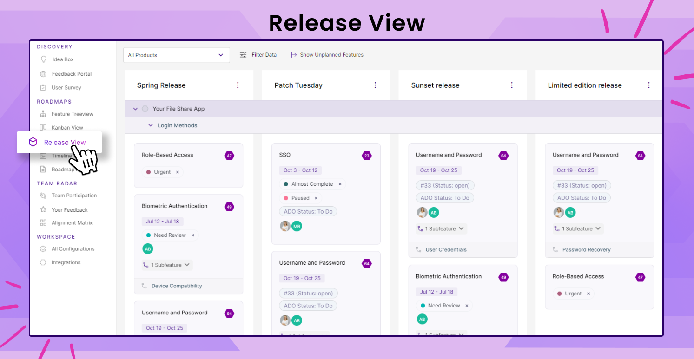Open the User Credentials subfeature
Viewport: 694px width, 359px height.
tap(445, 249)
